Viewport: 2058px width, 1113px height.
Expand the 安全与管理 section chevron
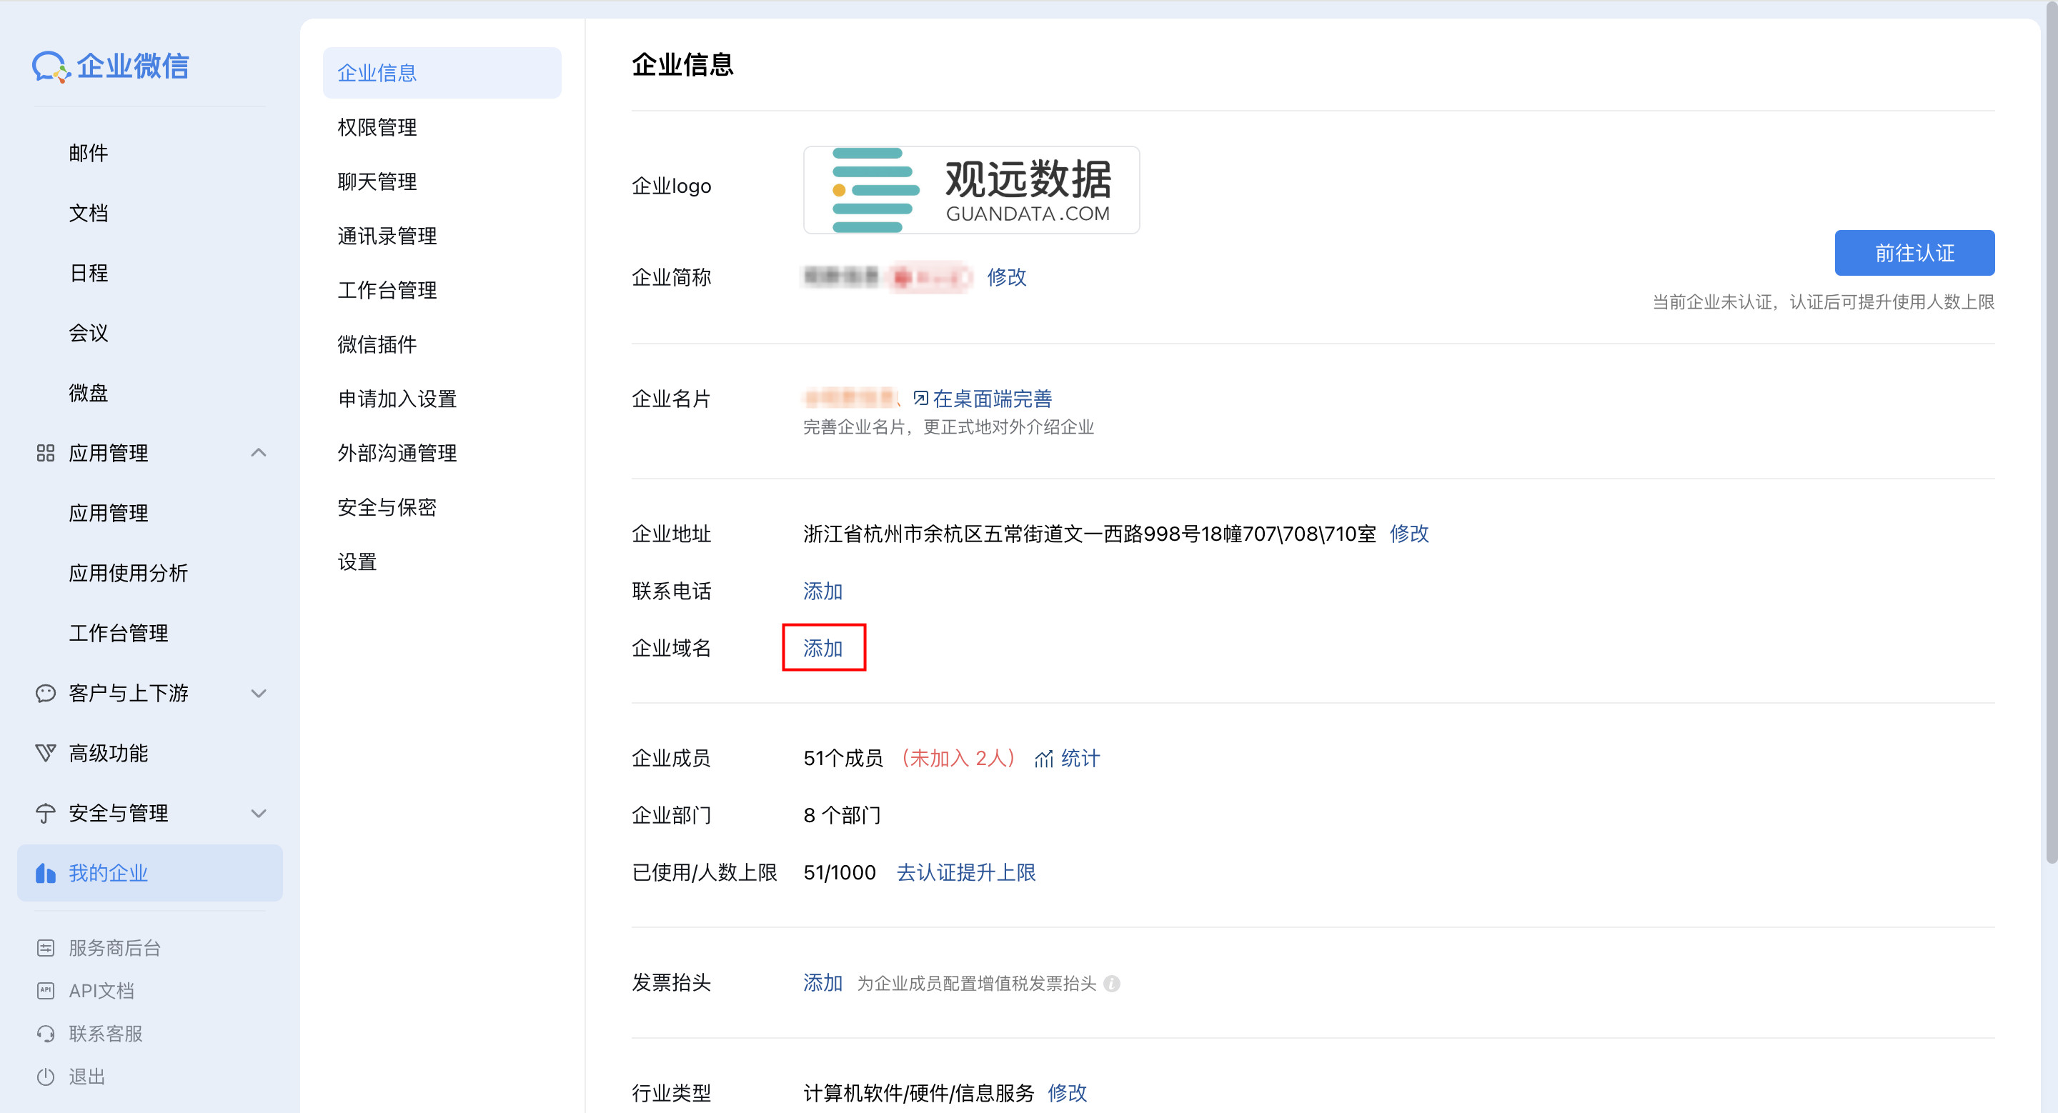coord(258,813)
